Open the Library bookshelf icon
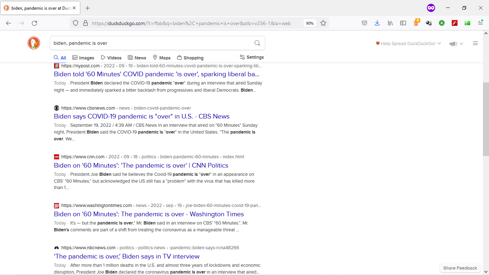This screenshot has height=275, width=489. tap(390, 23)
